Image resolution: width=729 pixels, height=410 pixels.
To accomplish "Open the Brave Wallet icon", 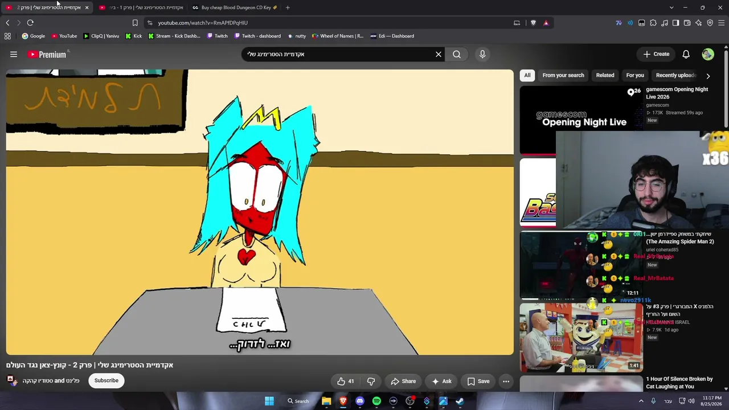I will (687, 23).
